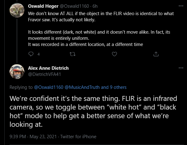This screenshot has width=187, height=145.
Task: Open more options for Oswald Heger's tweet
Action: click(180, 6)
